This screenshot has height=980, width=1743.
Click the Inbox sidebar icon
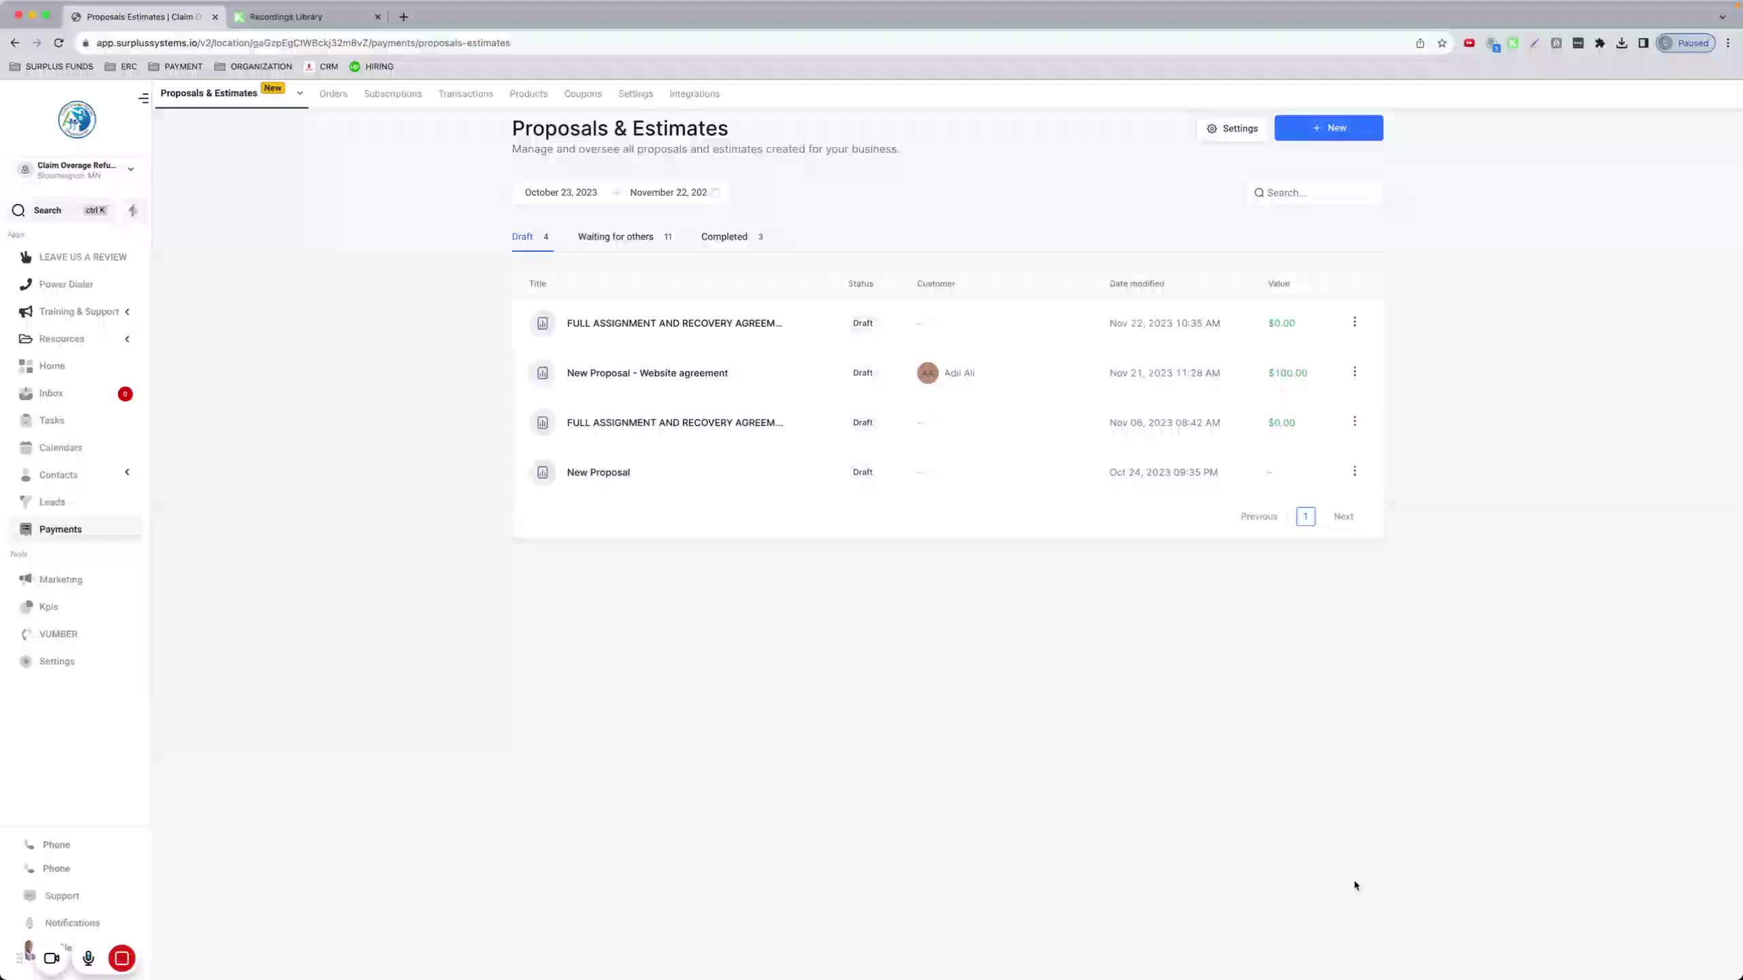pos(26,393)
